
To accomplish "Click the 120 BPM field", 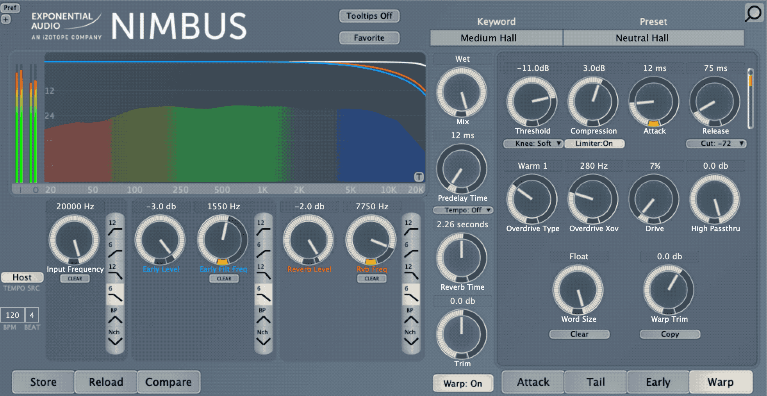I will click(x=12, y=315).
